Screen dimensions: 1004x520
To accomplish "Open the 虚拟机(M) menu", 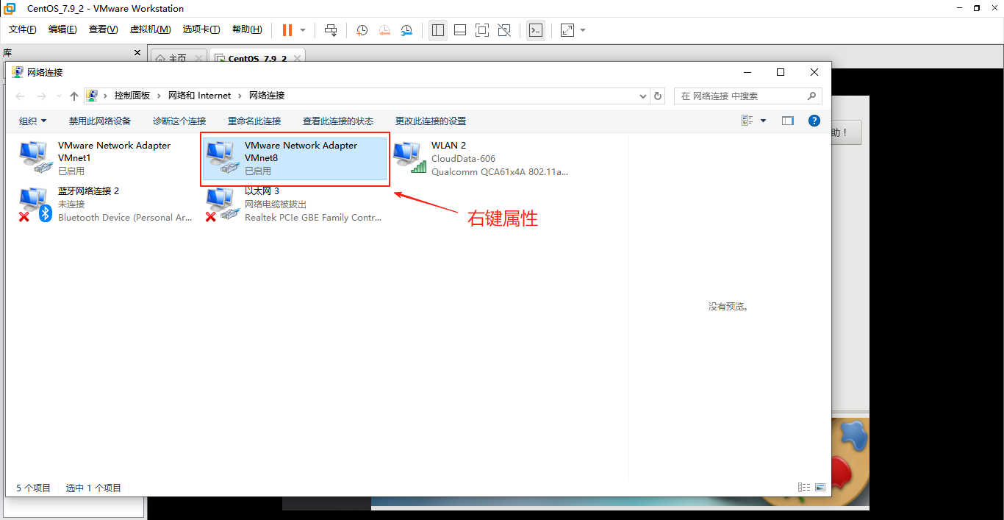I will (x=150, y=29).
